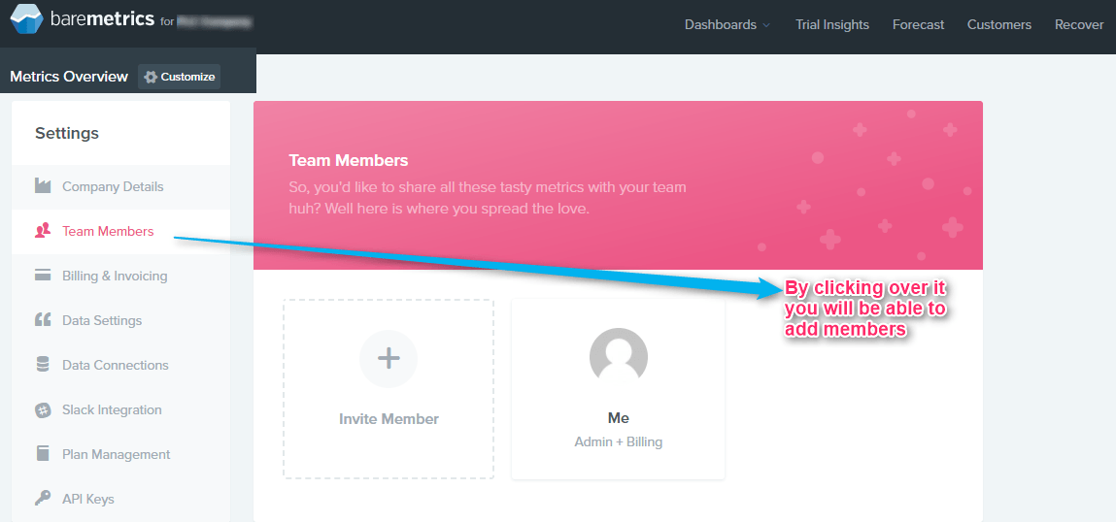Click the Slack Integration hash icon
The width and height of the screenshot is (1116, 522).
(x=43, y=410)
